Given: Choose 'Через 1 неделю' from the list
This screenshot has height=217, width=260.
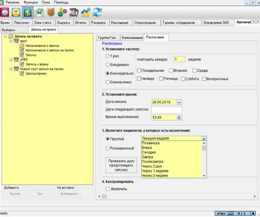Looking at the screenshot, I should pyautogui.click(x=172, y=171).
